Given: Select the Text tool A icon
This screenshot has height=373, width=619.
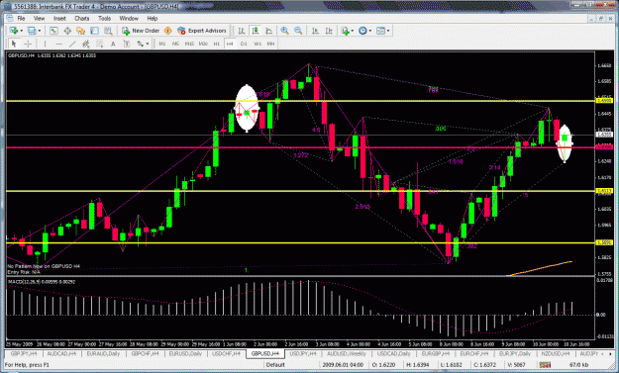Looking at the screenshot, I should coord(113,44).
